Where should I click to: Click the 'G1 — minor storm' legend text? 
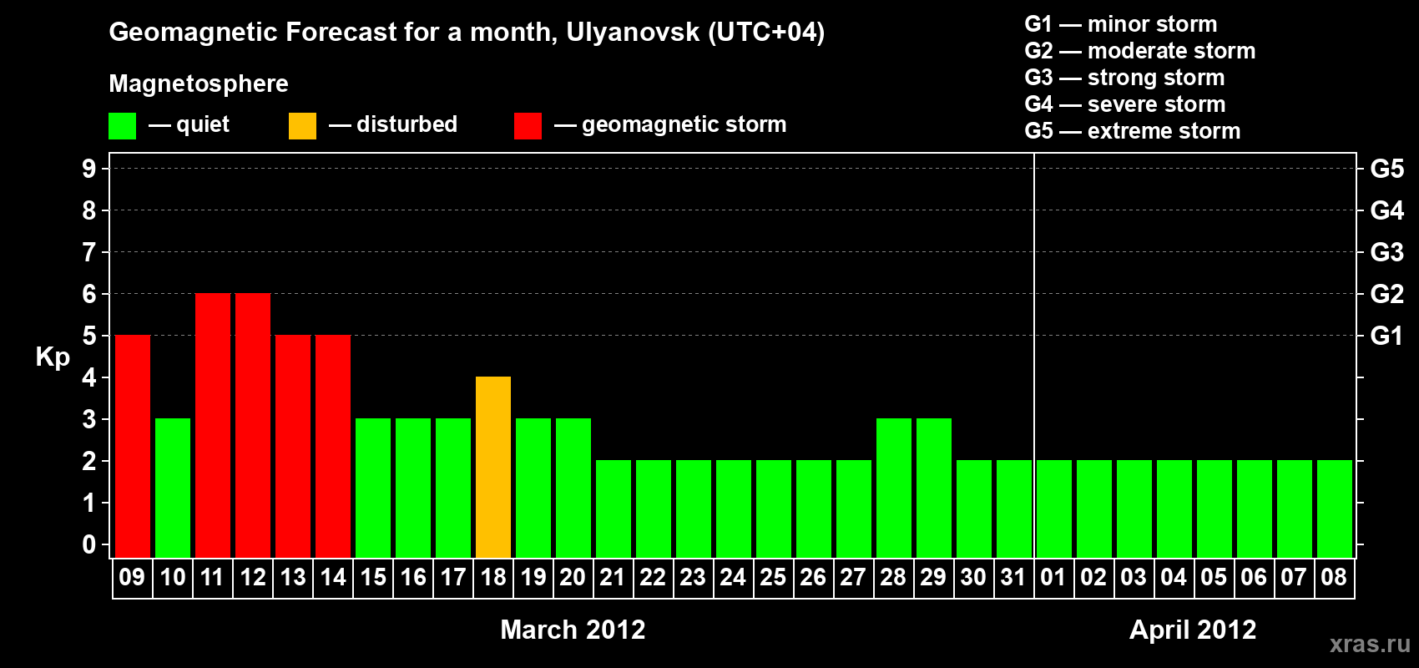tap(1121, 24)
